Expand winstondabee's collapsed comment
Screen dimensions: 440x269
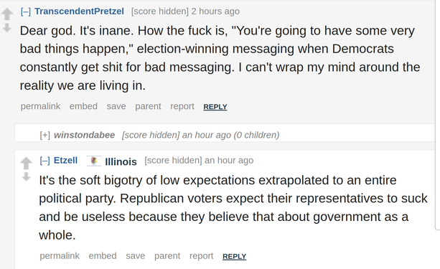45,135
